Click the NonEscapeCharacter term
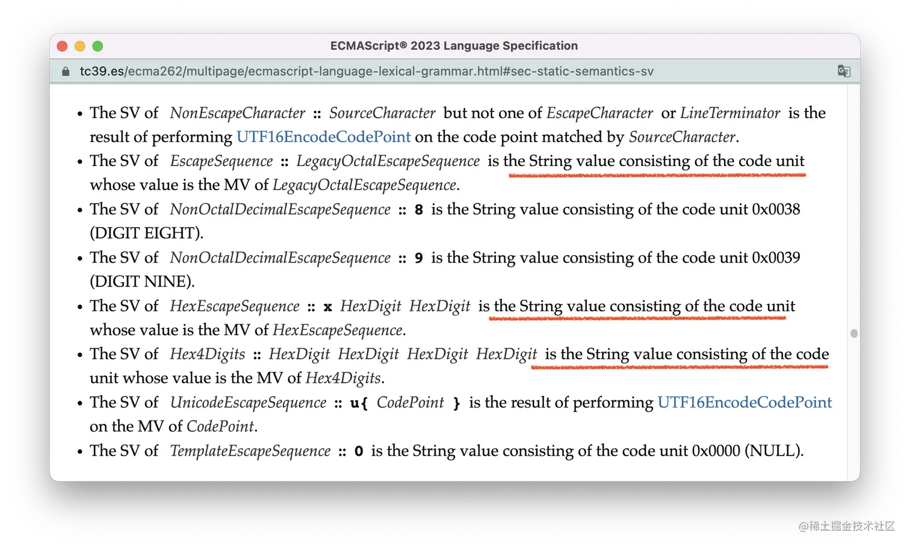 tap(238, 113)
